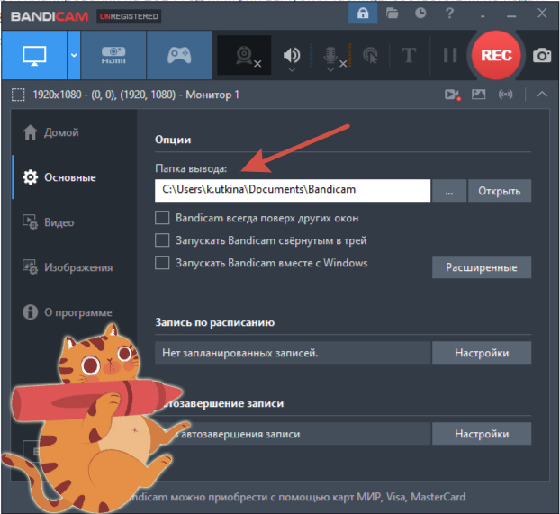
Task: Click the Расширенные button
Action: pyautogui.click(x=482, y=267)
